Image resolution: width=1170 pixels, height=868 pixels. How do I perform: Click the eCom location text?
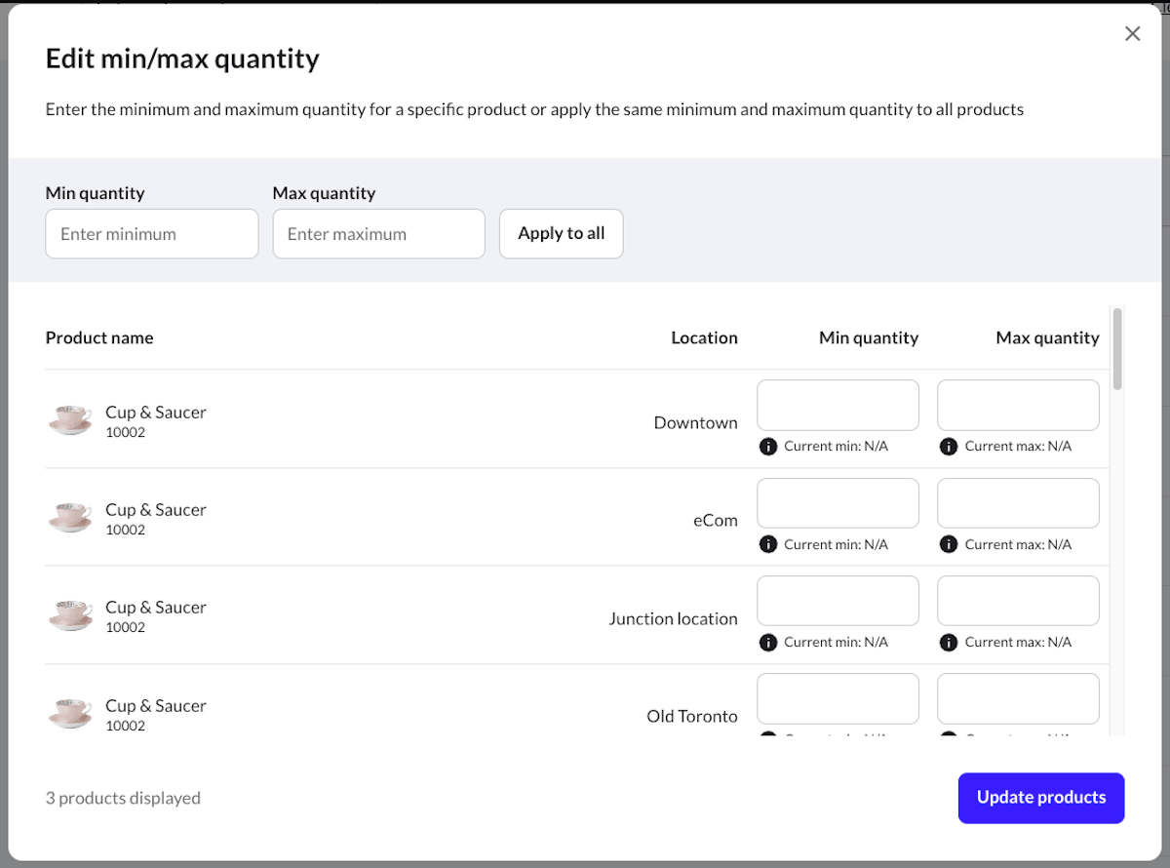[x=716, y=520]
